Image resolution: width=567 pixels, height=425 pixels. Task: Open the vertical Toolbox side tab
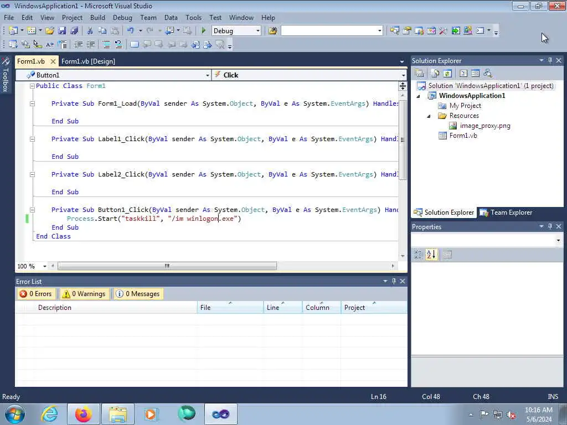tap(6, 75)
